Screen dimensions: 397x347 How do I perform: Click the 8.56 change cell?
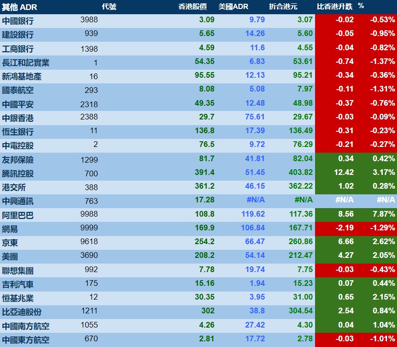346,214
